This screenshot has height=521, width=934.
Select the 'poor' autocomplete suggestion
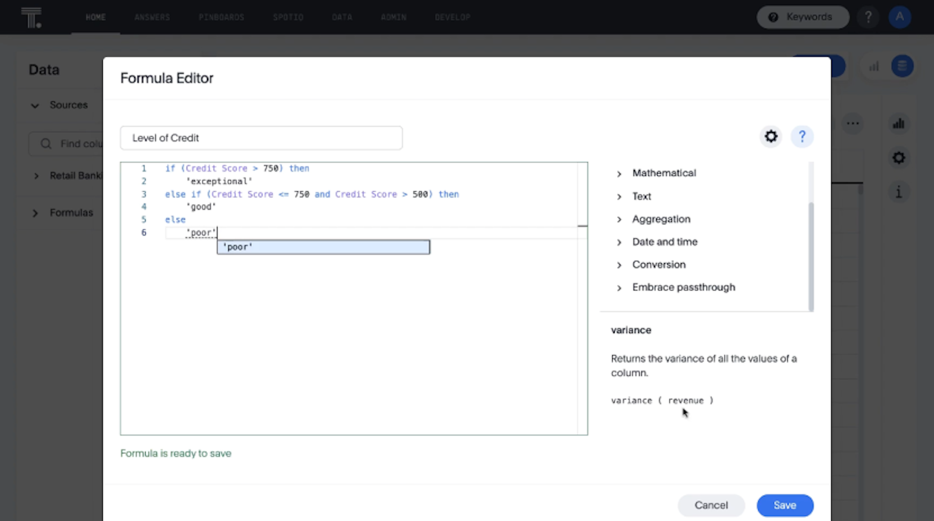coord(323,247)
